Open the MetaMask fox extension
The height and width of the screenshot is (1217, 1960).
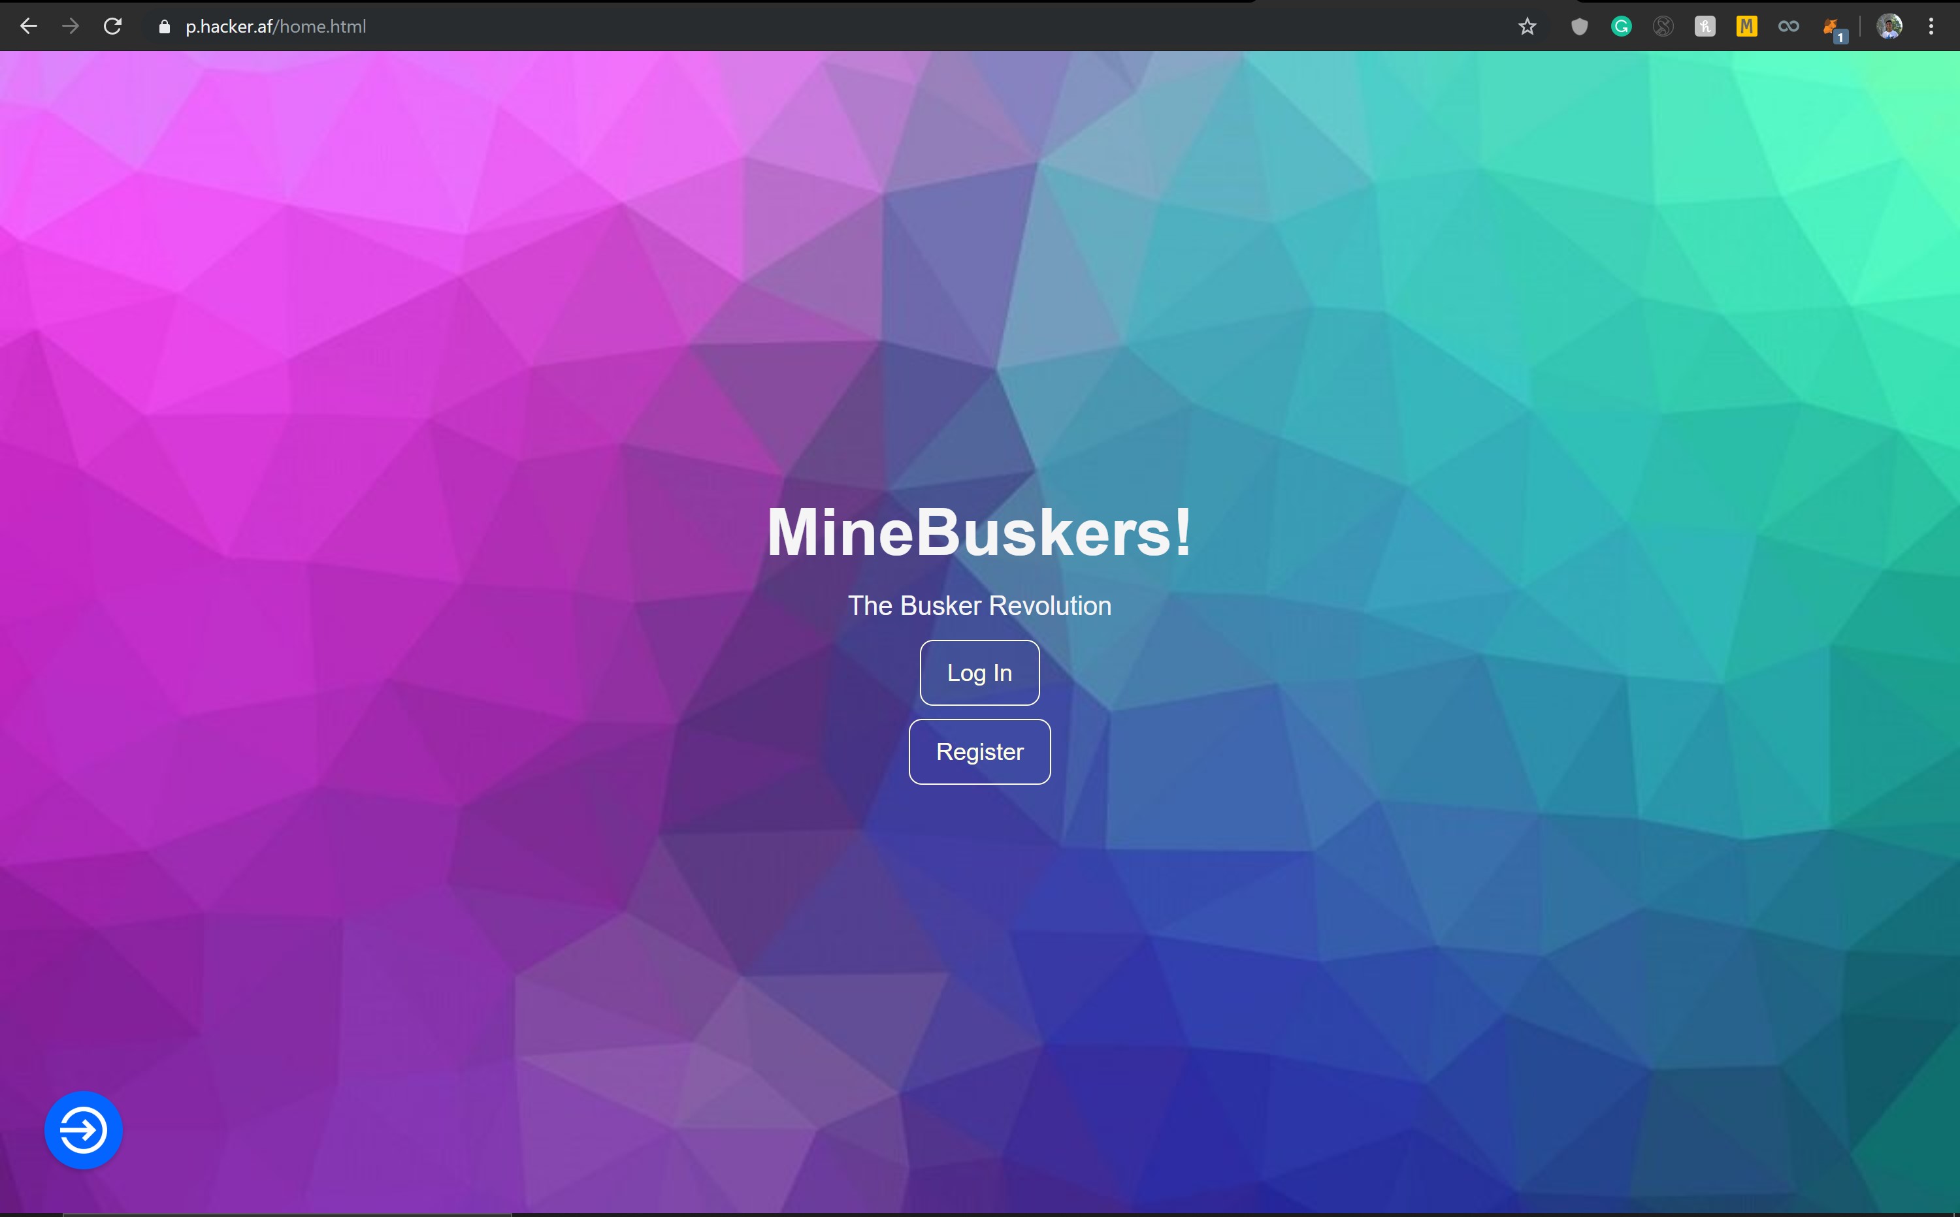click(x=1831, y=28)
